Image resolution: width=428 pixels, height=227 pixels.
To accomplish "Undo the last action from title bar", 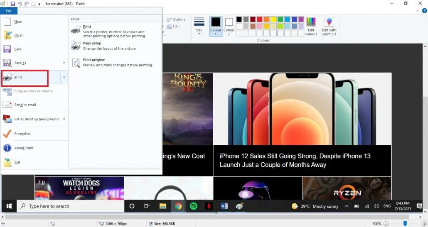I will [x=20, y=4].
